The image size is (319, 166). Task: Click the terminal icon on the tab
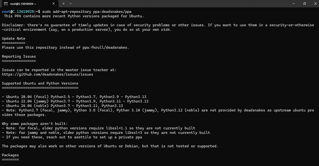[x=6, y=4]
